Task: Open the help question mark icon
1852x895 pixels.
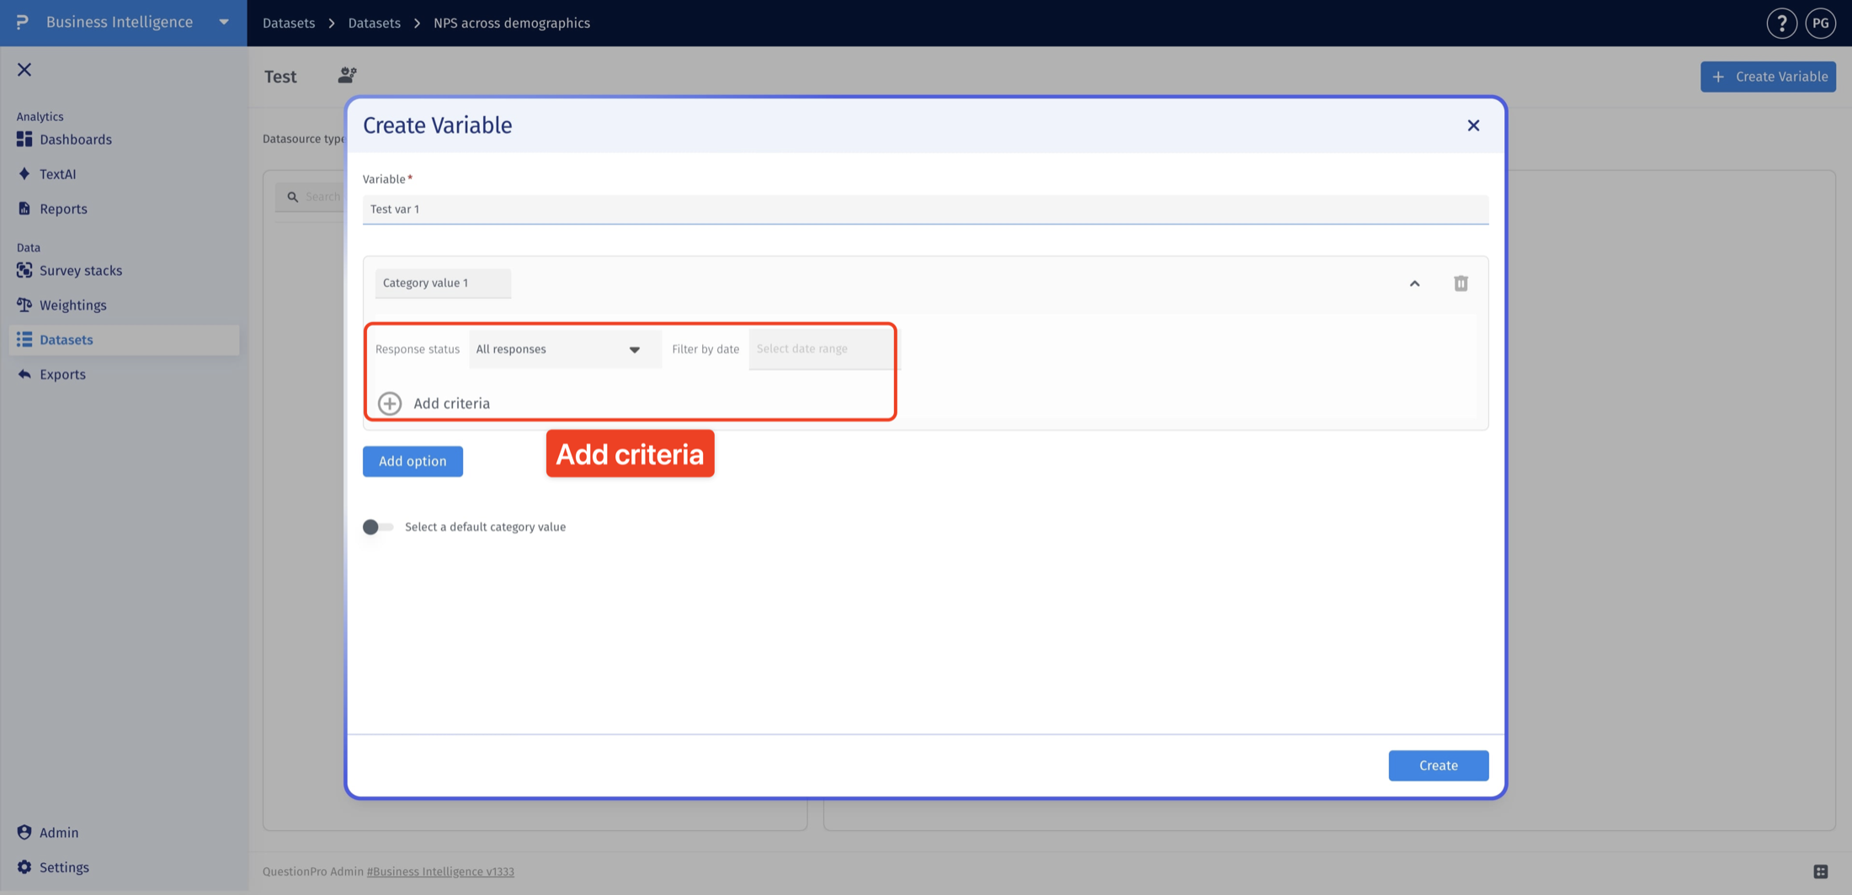Action: [x=1781, y=23]
